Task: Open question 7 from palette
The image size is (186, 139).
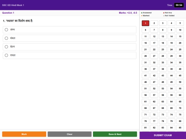Action: (154, 30)
